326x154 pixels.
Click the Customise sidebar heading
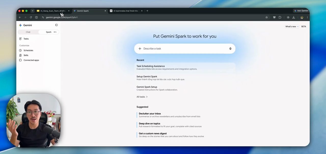click(24, 45)
